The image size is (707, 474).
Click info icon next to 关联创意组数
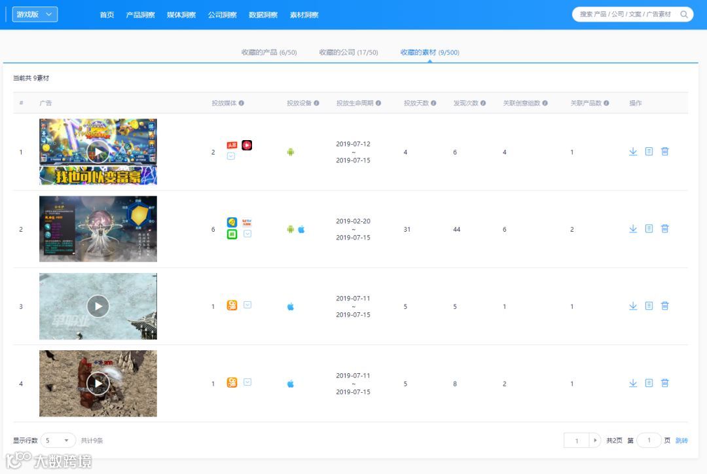point(545,103)
